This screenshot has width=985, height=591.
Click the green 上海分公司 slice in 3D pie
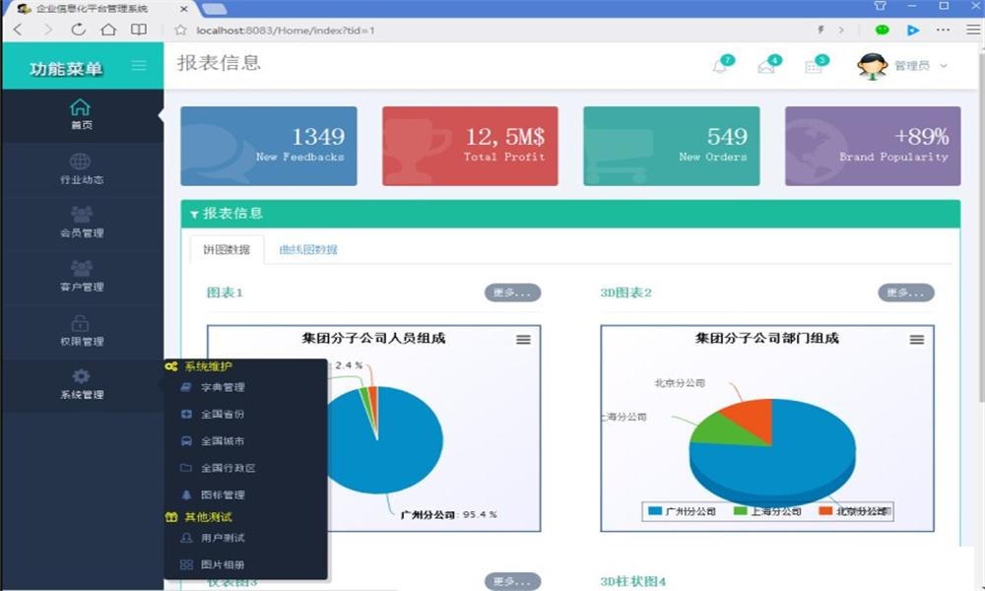(719, 430)
